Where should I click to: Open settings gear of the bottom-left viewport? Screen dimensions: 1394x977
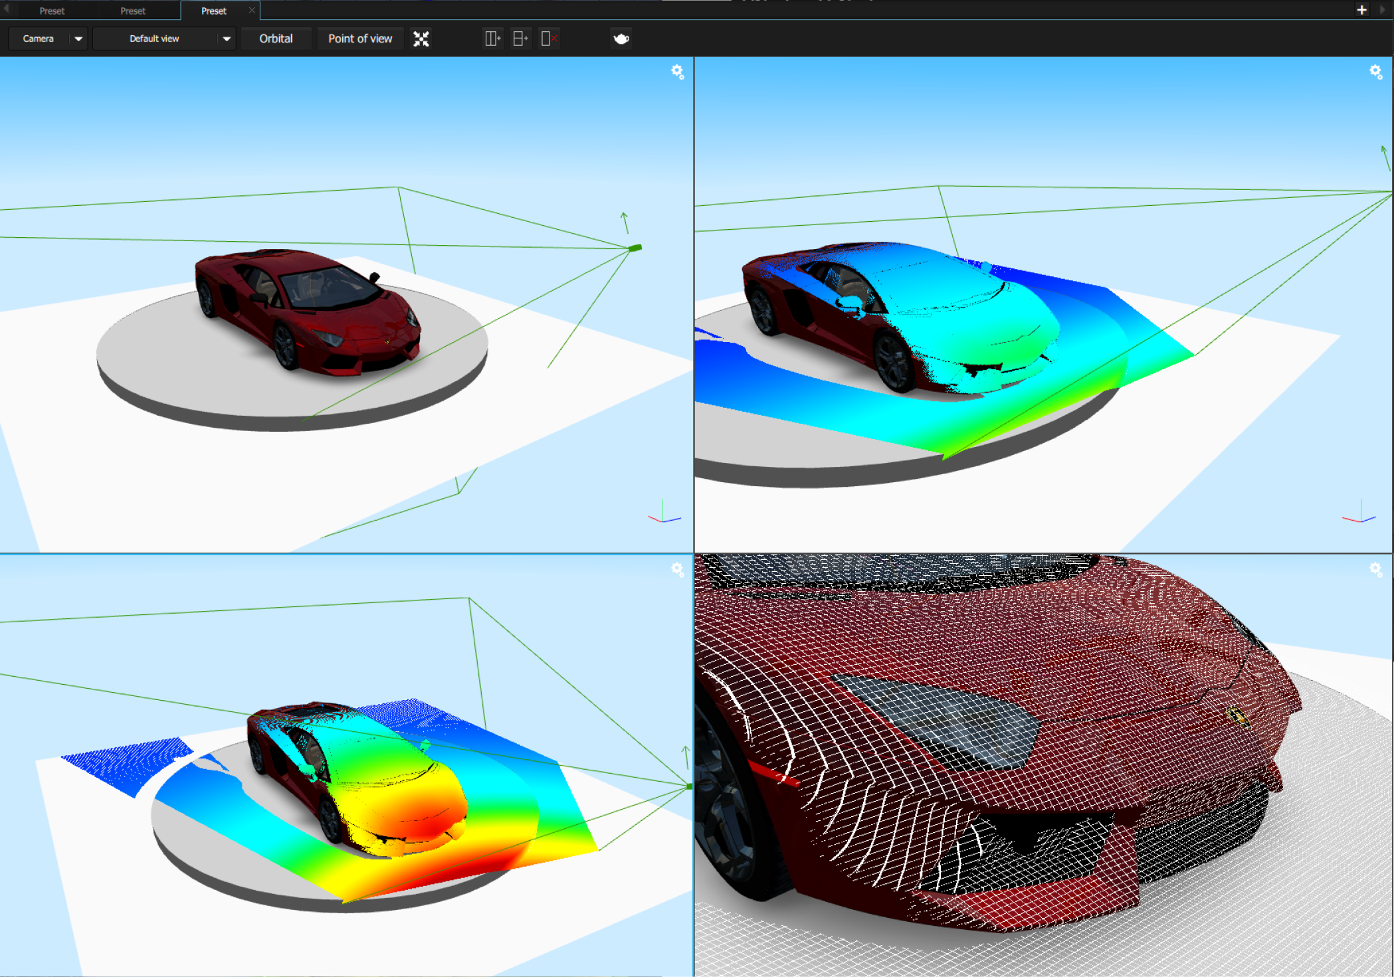click(677, 569)
